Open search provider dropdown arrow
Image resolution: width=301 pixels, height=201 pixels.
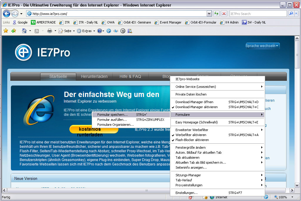click(x=296, y=14)
